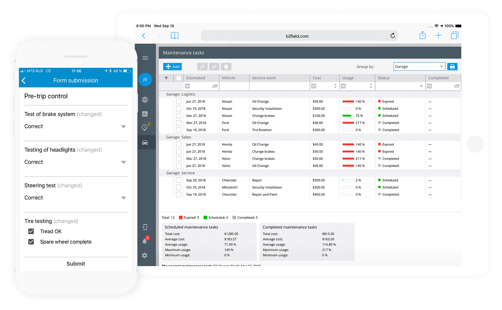This screenshot has height=310, width=502.
Task: Open the hamburger menu in sidebar
Action: 145,58
